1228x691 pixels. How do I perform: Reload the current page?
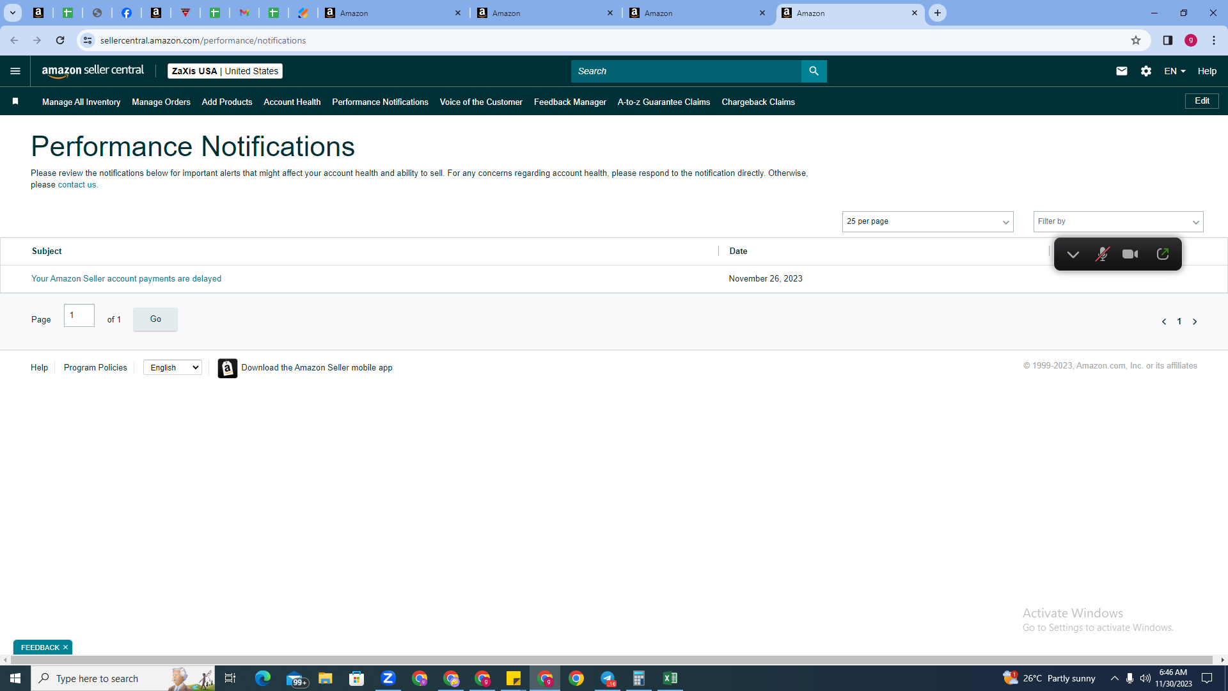60,40
